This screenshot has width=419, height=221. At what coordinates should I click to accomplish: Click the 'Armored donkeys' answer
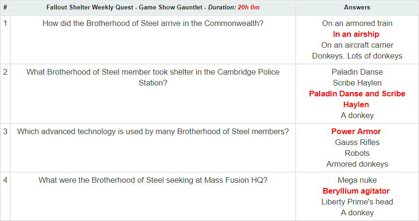[x=357, y=164]
